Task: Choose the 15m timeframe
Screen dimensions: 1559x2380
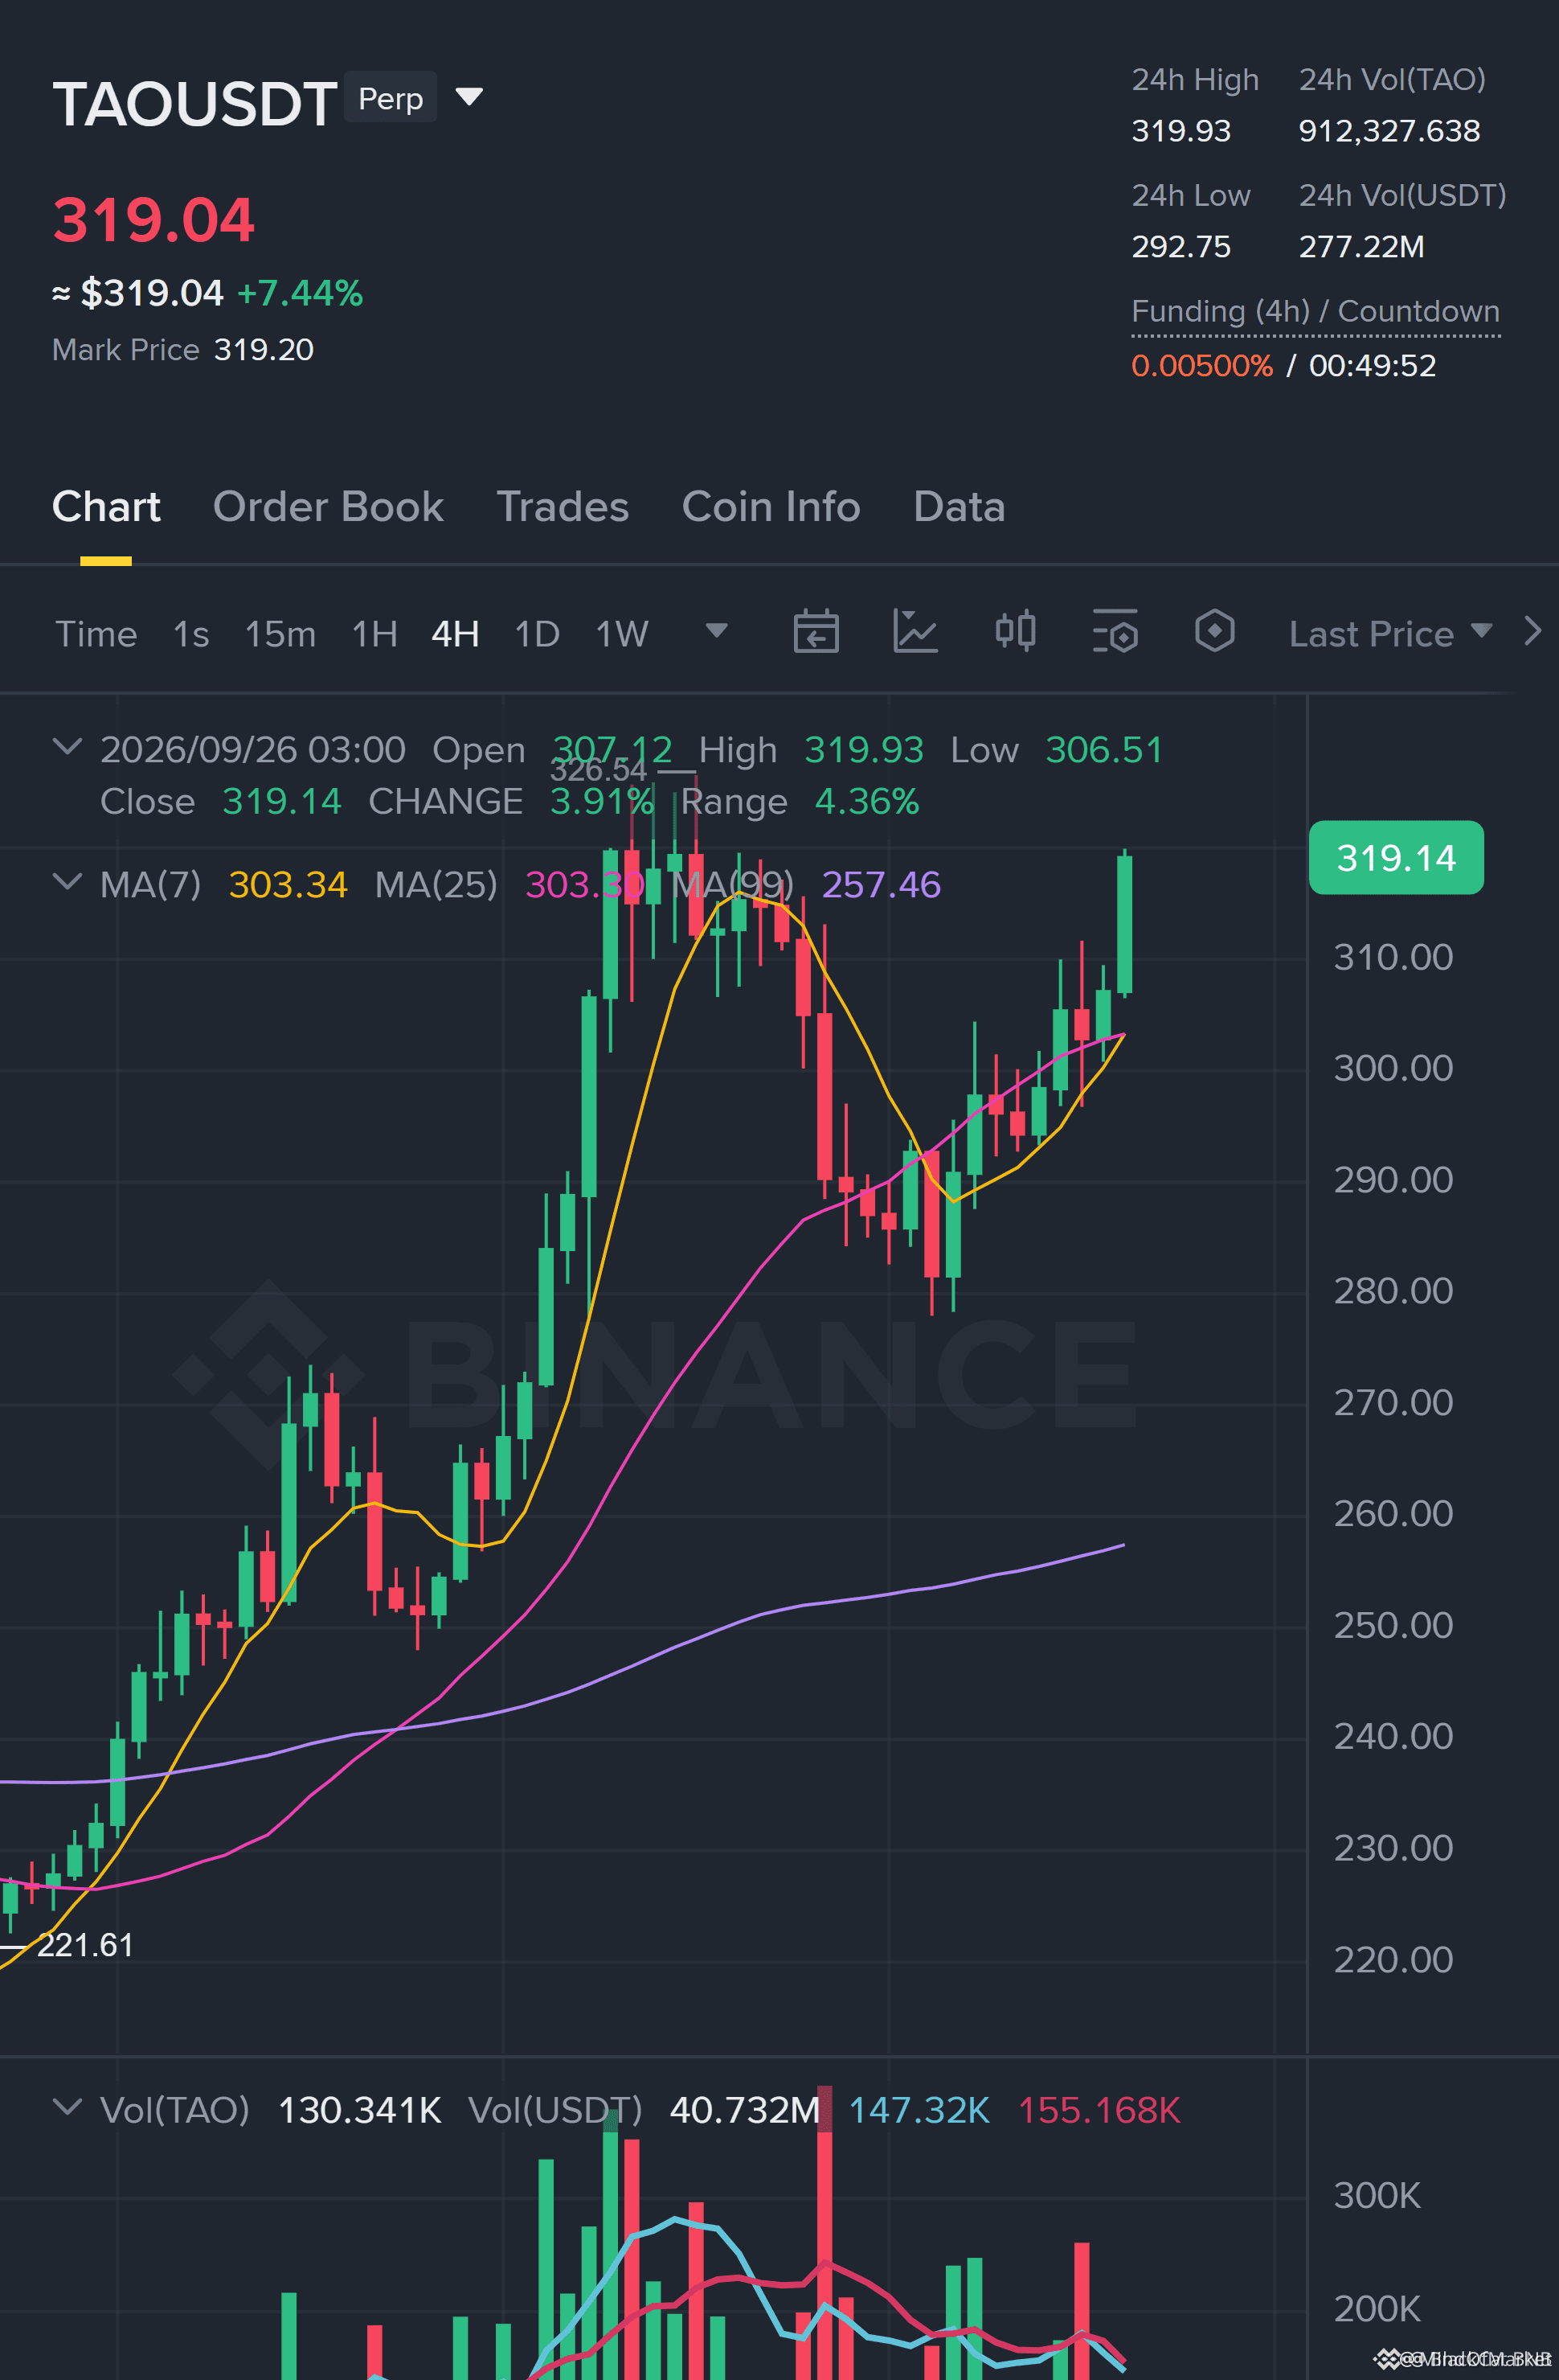Action: pyautogui.click(x=280, y=634)
